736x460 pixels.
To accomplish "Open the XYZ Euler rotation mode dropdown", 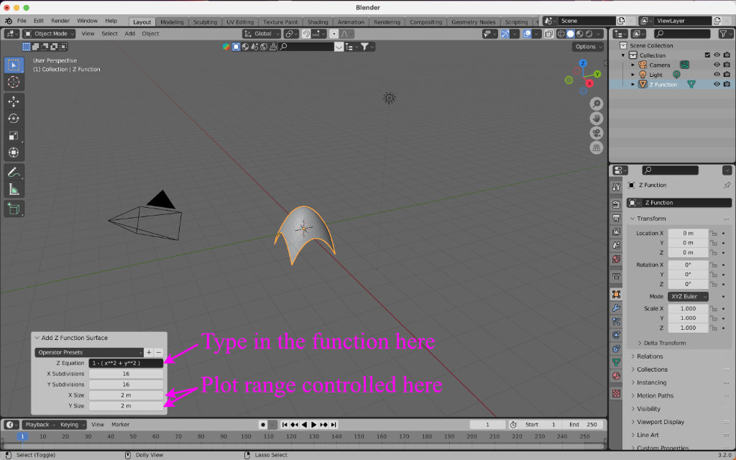I will pos(689,296).
